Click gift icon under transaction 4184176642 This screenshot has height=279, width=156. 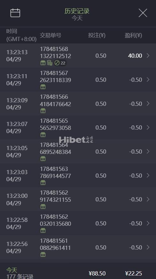click(x=43, y=111)
